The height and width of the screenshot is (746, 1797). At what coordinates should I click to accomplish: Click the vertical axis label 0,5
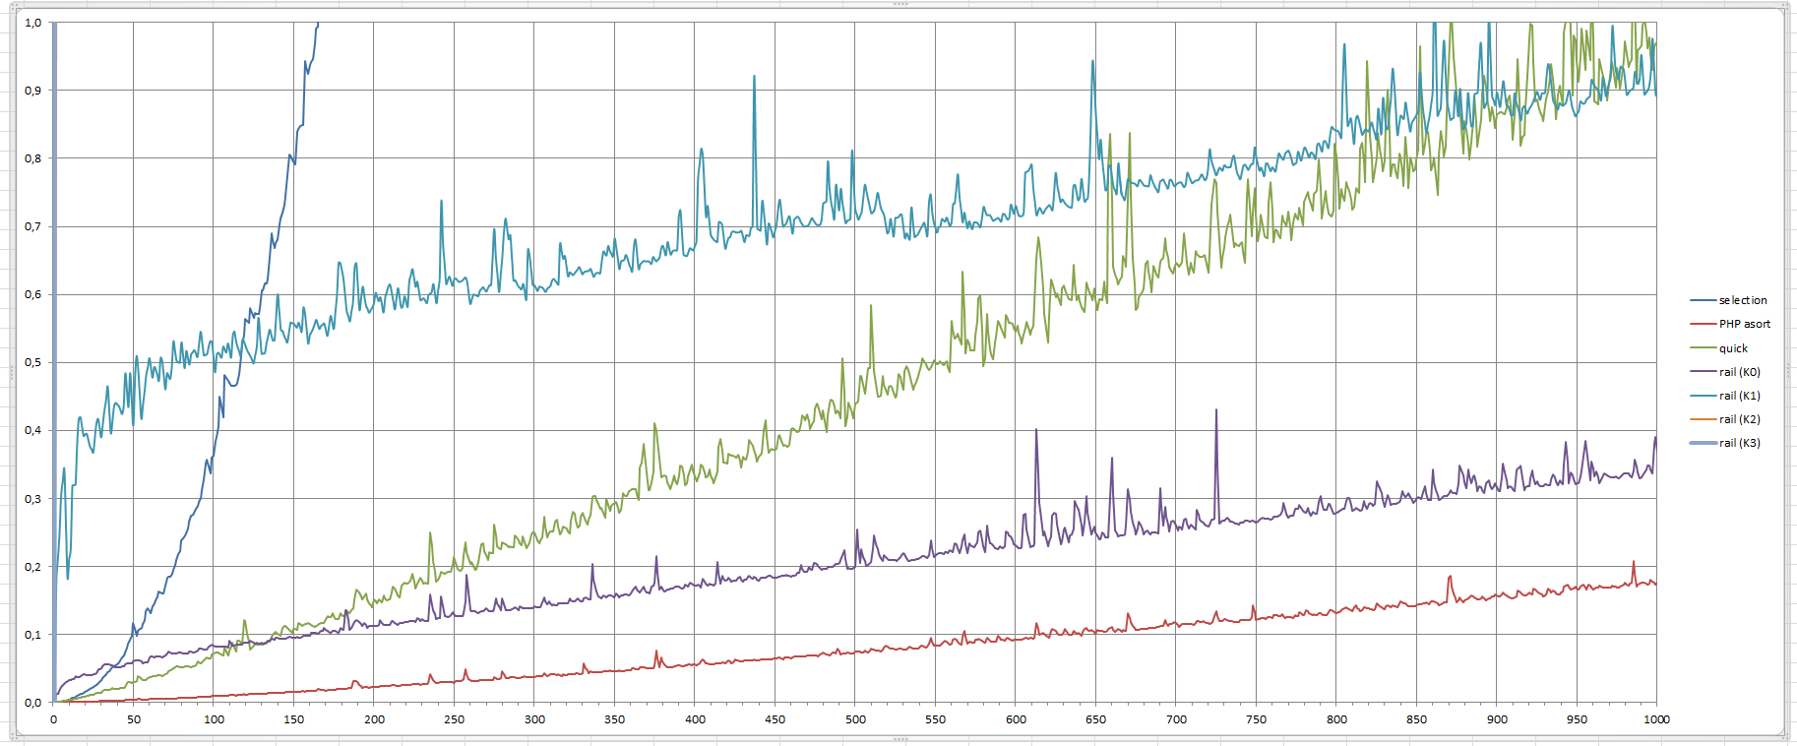pos(33,362)
